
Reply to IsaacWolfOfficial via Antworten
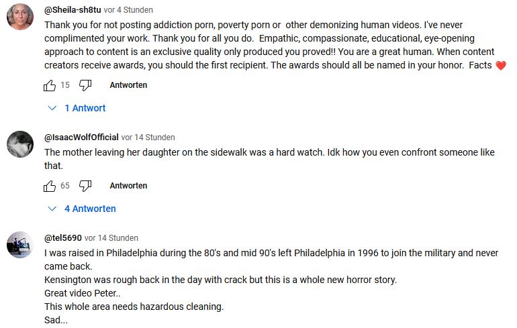(x=128, y=186)
